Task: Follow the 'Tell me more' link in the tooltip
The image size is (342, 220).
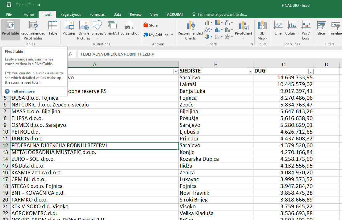Action: [23, 91]
